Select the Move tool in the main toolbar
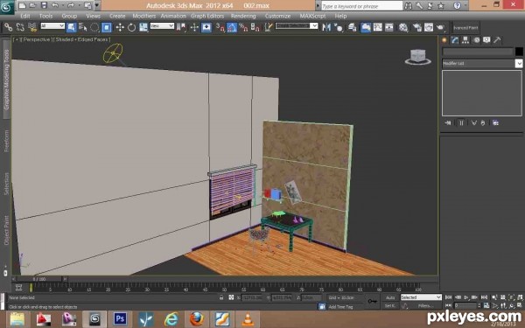This screenshot has height=328, width=525. (x=120, y=27)
